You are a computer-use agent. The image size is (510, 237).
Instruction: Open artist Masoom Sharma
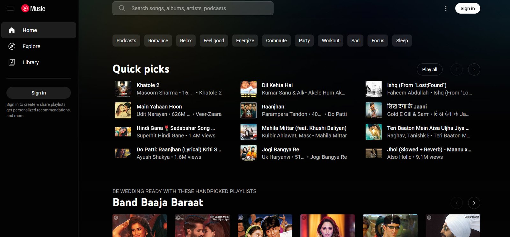point(157,93)
